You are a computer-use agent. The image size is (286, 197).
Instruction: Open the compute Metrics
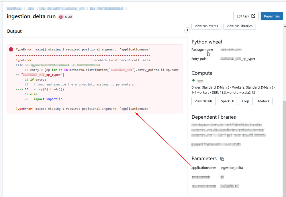tap(263, 101)
